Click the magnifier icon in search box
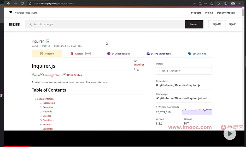This screenshot has width=246, height=147. pyautogui.click(x=30, y=24)
